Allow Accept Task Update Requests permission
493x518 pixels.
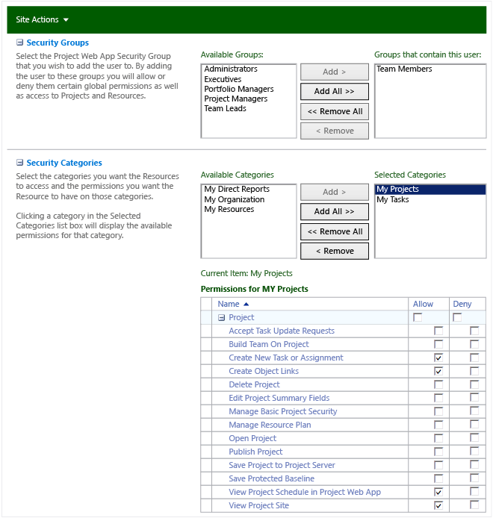click(438, 331)
